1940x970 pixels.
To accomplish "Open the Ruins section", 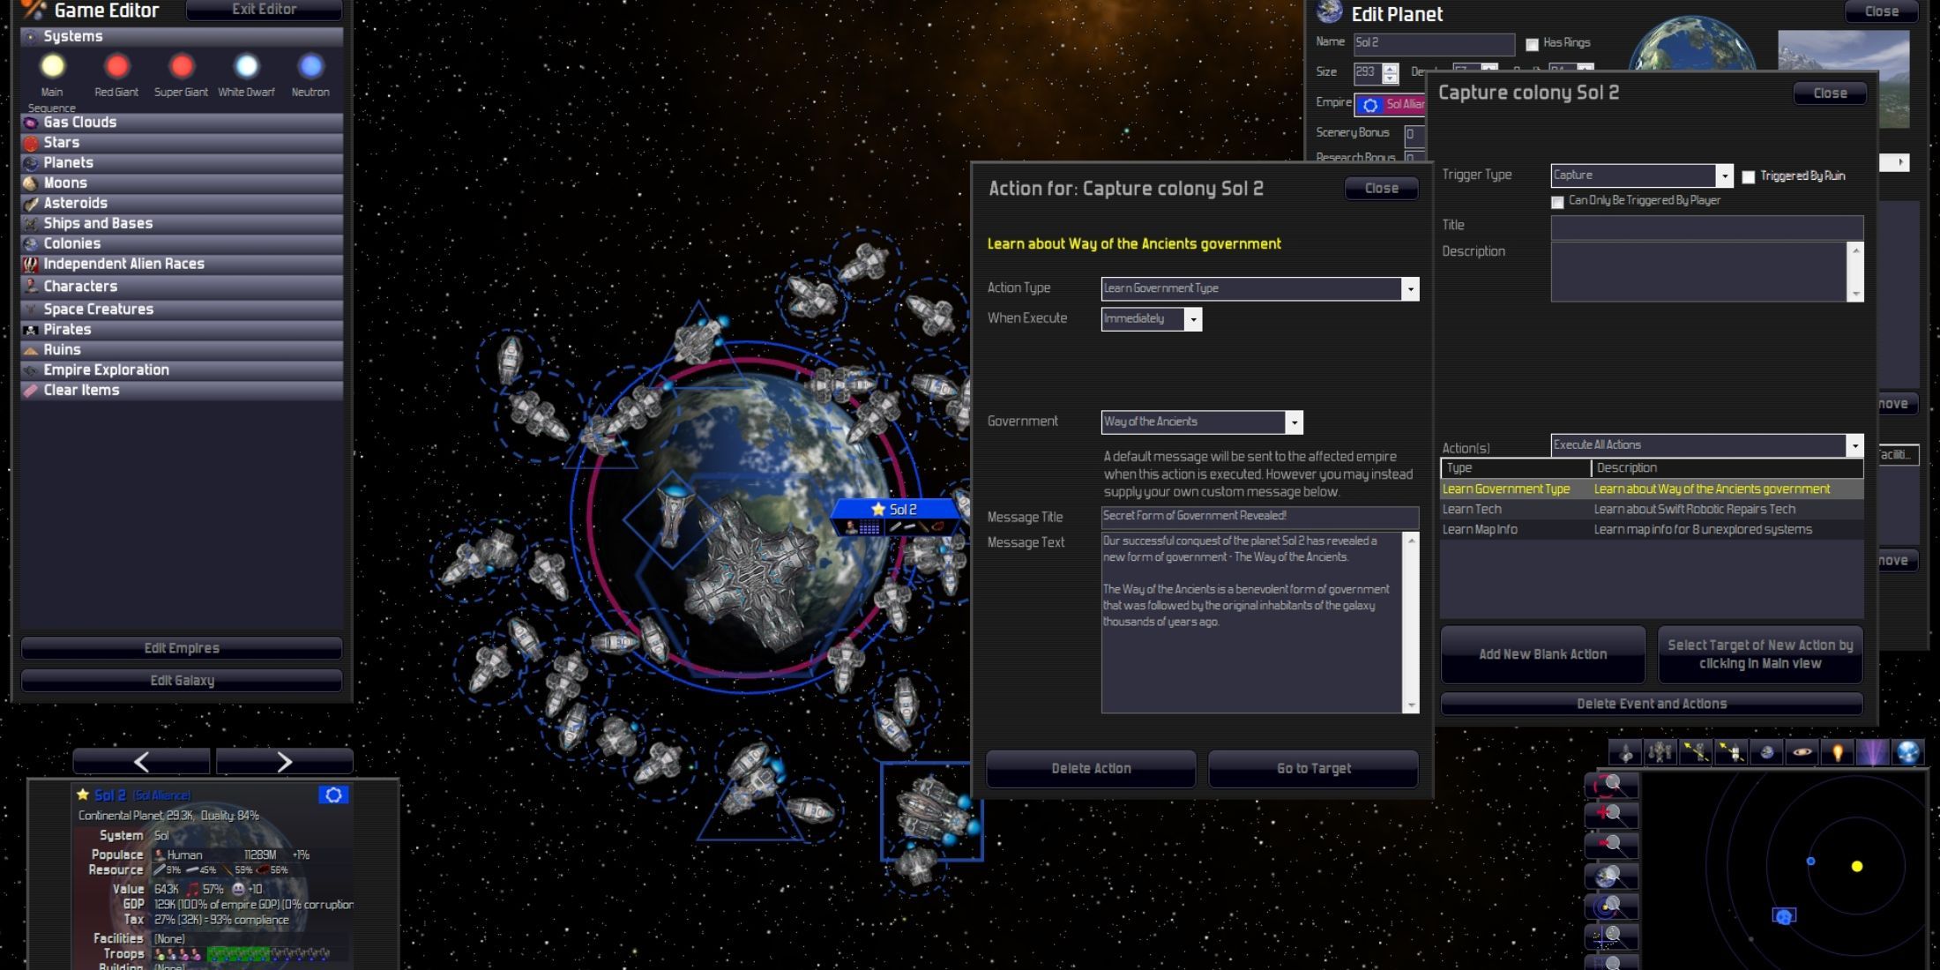I will click(182, 350).
